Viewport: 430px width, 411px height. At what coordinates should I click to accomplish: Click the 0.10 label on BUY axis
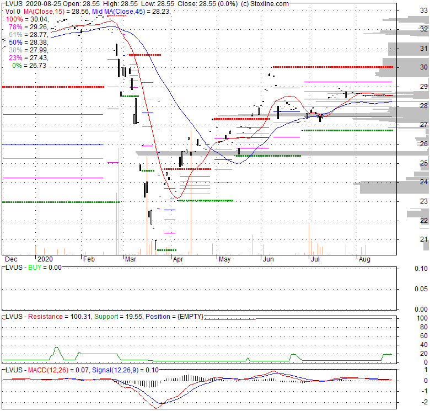[x=421, y=269]
